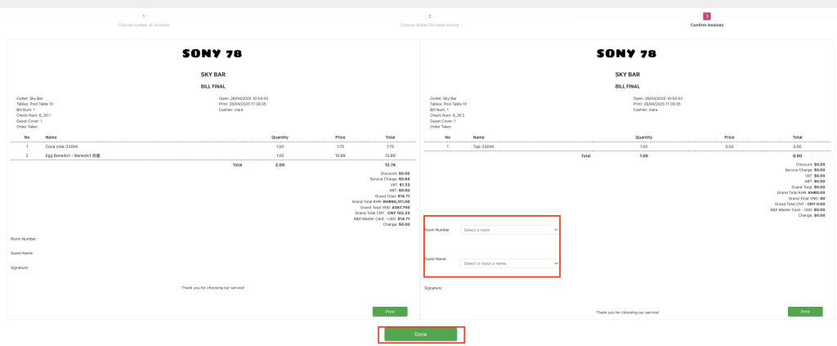
Task: Select the Egg Benedict row
Action: point(212,155)
